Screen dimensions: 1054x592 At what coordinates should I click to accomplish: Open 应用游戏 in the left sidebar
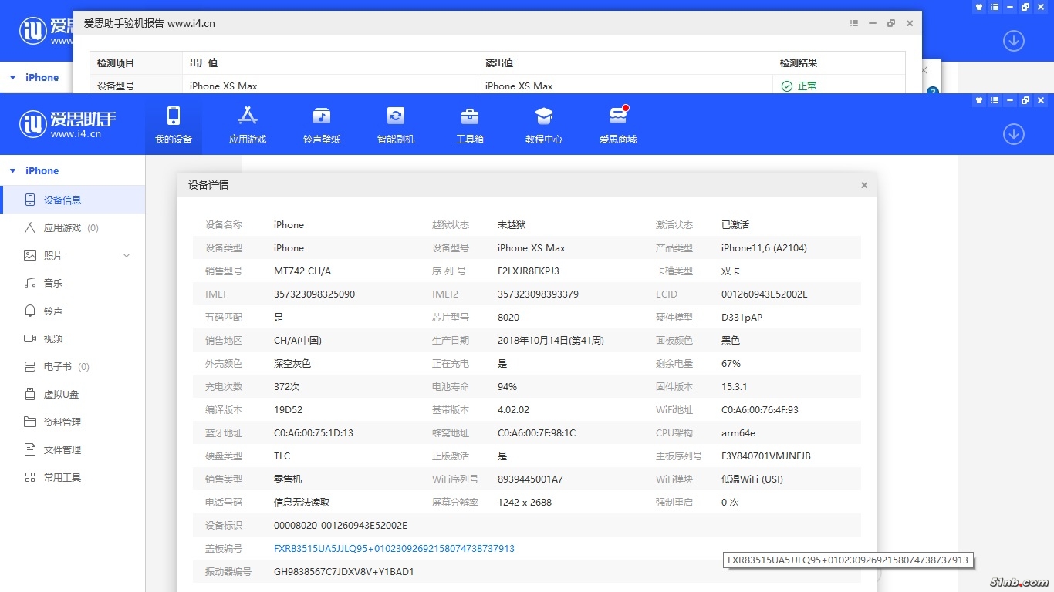pos(62,228)
